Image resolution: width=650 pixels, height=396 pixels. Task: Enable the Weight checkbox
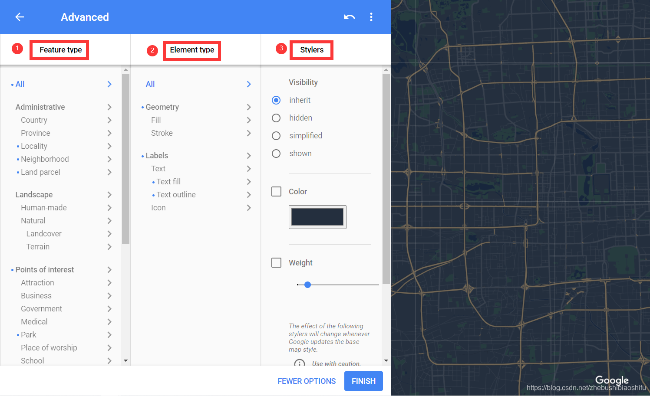tap(276, 262)
